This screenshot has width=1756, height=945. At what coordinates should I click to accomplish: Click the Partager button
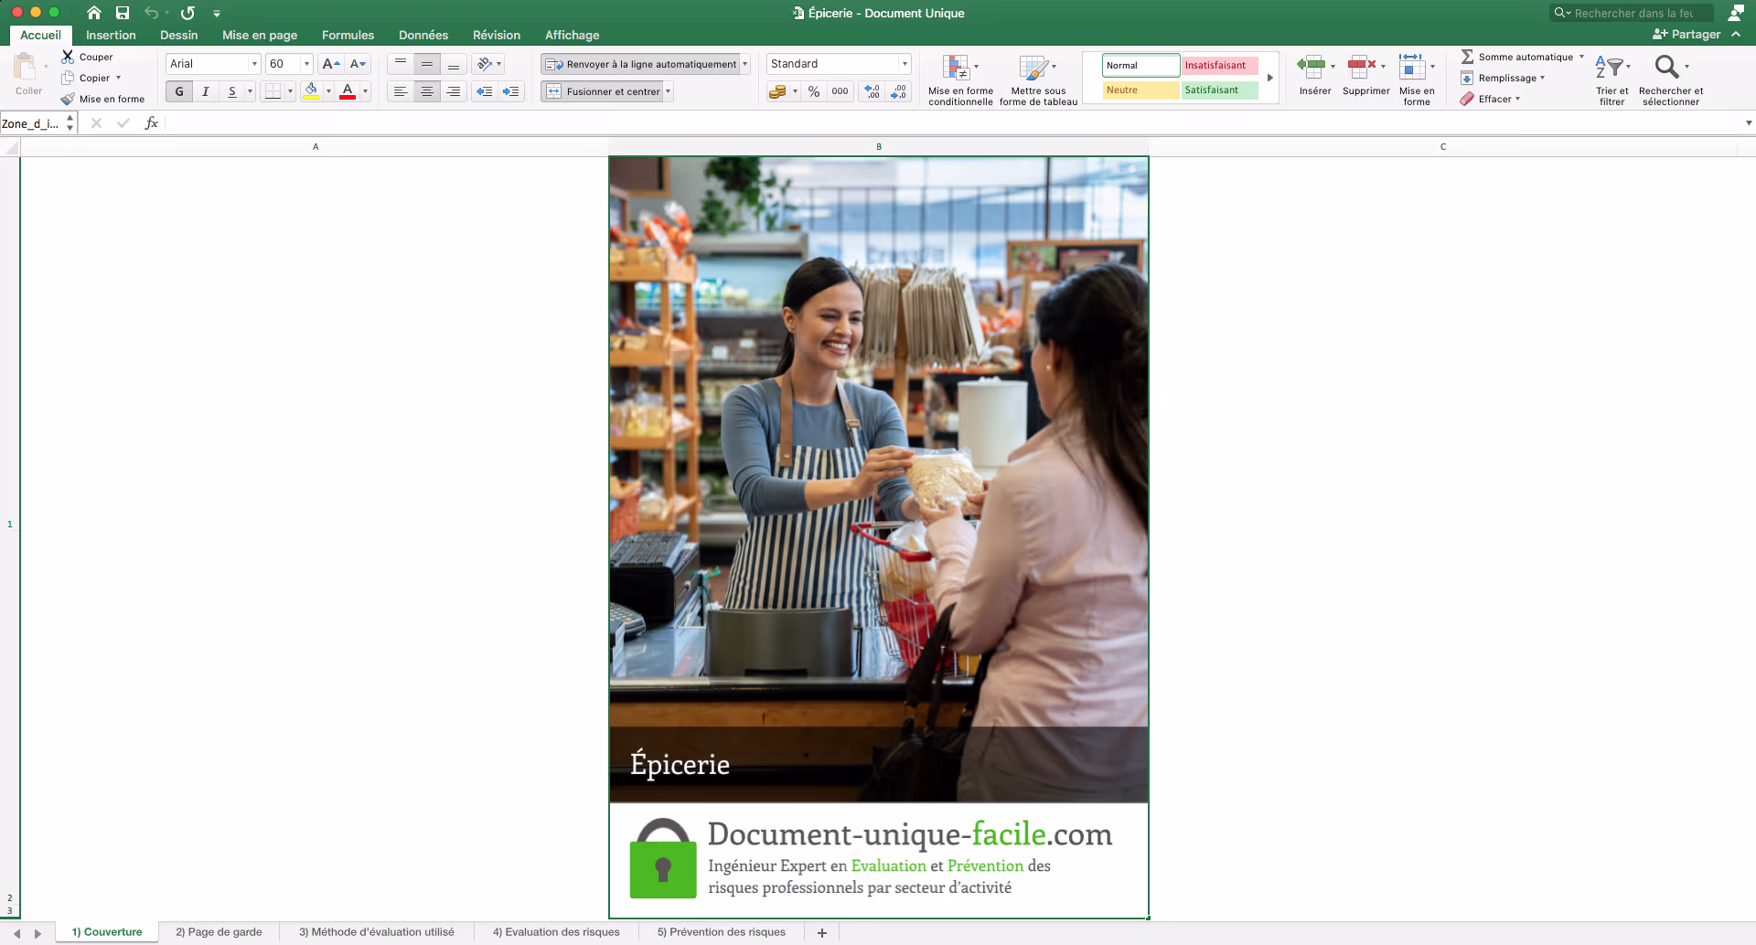click(1686, 35)
